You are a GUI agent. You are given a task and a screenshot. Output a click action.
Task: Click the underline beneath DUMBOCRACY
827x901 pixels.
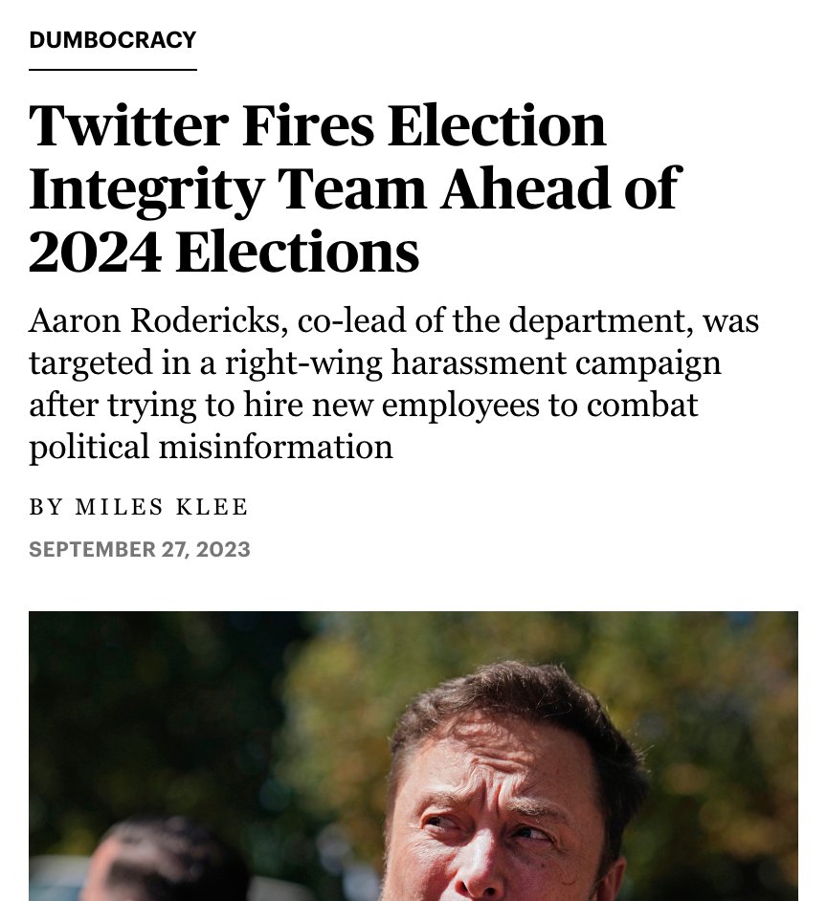(x=113, y=70)
